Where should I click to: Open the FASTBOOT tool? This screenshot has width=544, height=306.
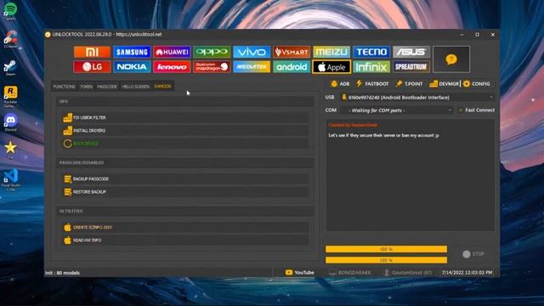[372, 83]
